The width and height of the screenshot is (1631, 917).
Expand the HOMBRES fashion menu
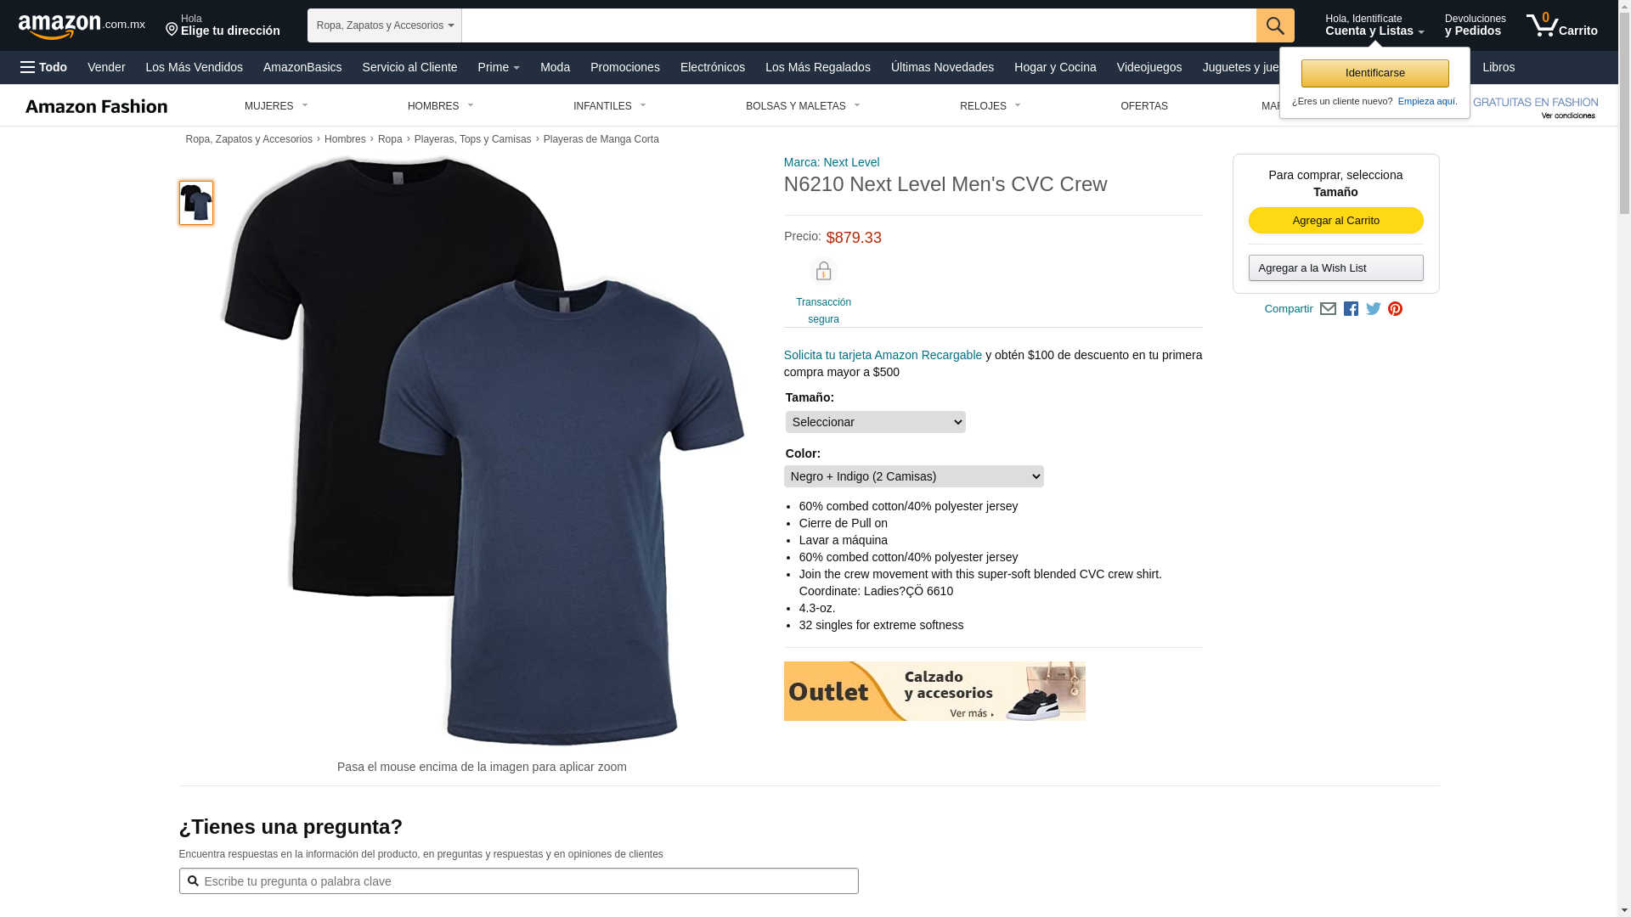tap(440, 106)
